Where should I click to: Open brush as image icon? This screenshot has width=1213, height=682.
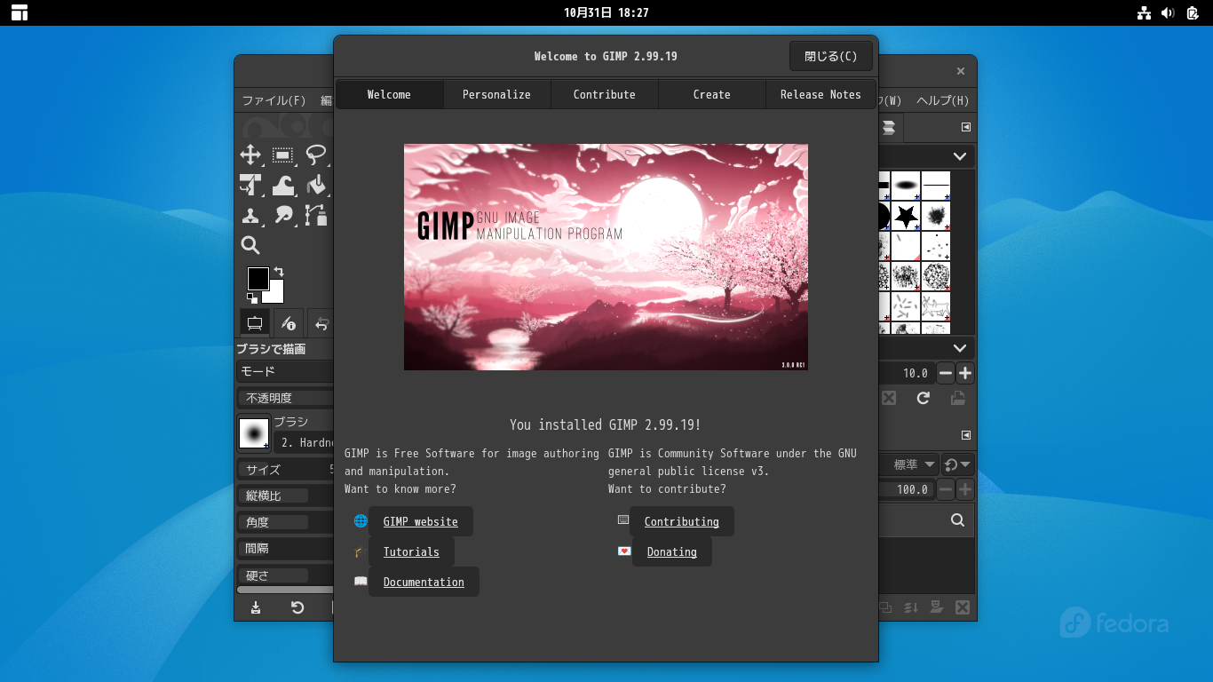point(958,398)
